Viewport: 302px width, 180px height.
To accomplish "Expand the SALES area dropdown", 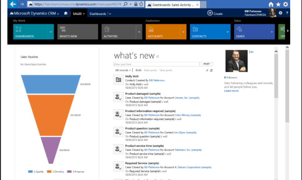I will (x=84, y=14).
